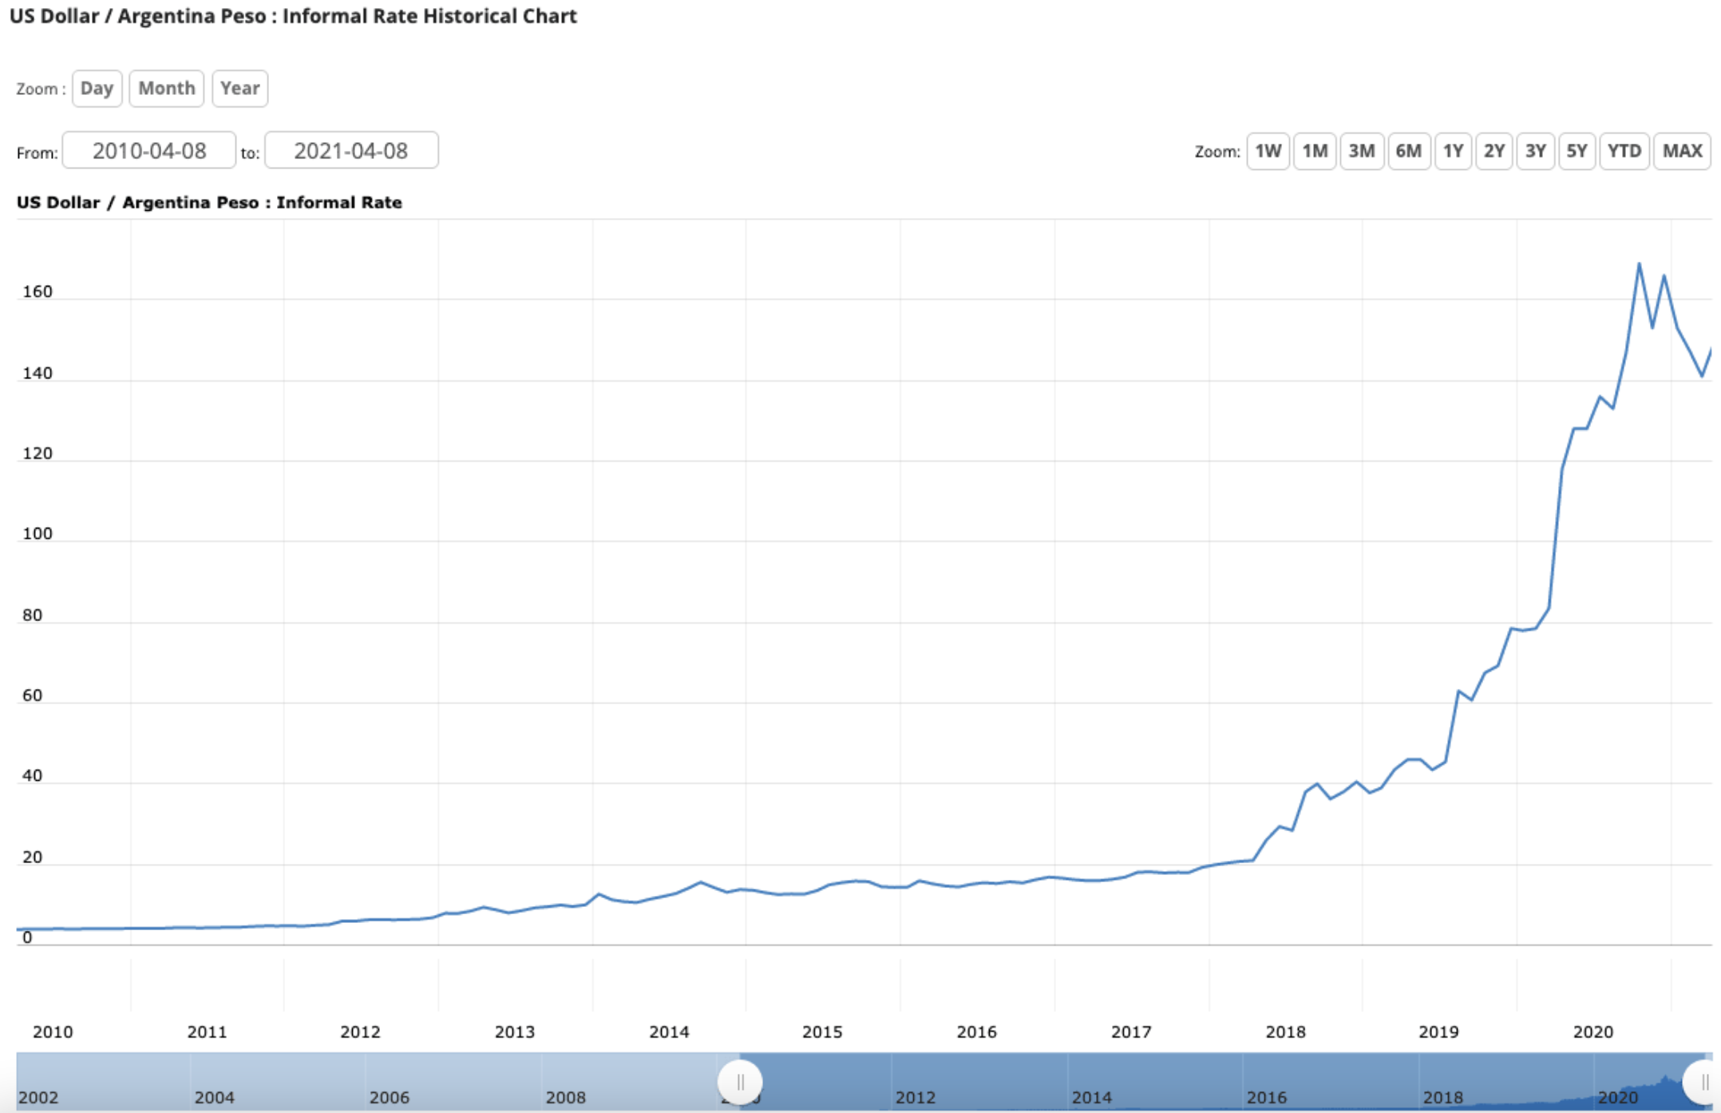Pick the 5Y zoom range
Image resolution: width=1721 pixels, height=1113 pixels.
[1576, 151]
